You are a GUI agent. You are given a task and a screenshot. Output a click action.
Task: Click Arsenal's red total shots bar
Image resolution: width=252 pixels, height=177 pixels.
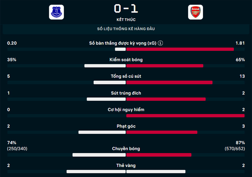click(x=169, y=82)
